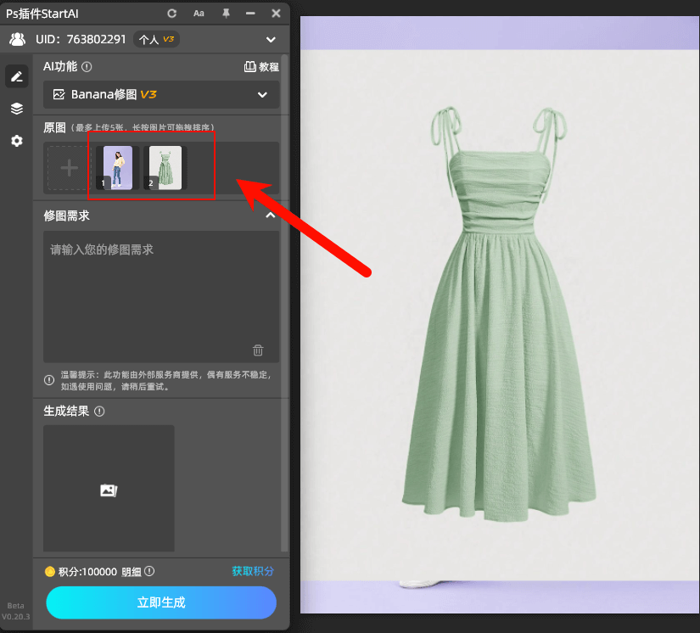This screenshot has width=700, height=633.
Task: Click the 立即生成 generate button
Action: [161, 602]
